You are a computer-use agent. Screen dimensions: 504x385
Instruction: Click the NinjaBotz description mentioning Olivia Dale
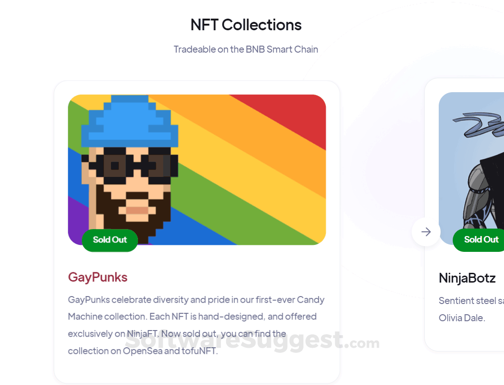point(471,309)
